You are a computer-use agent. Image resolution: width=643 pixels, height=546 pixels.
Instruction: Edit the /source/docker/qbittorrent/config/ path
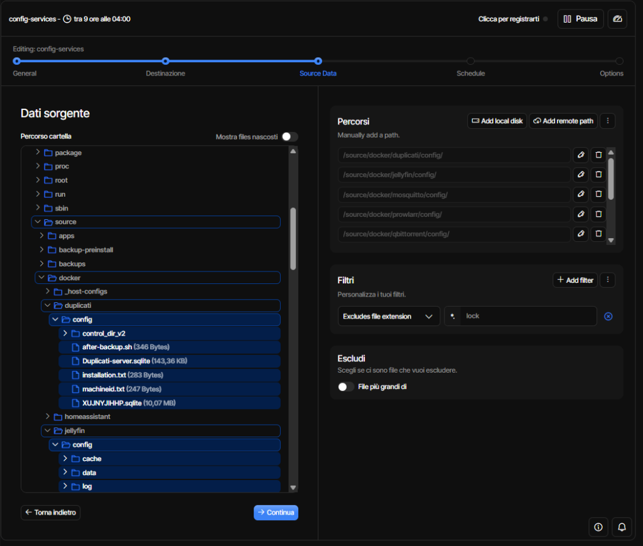click(x=581, y=234)
